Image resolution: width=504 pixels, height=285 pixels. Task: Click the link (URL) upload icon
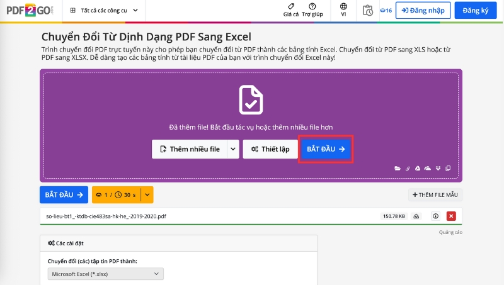[408, 169]
